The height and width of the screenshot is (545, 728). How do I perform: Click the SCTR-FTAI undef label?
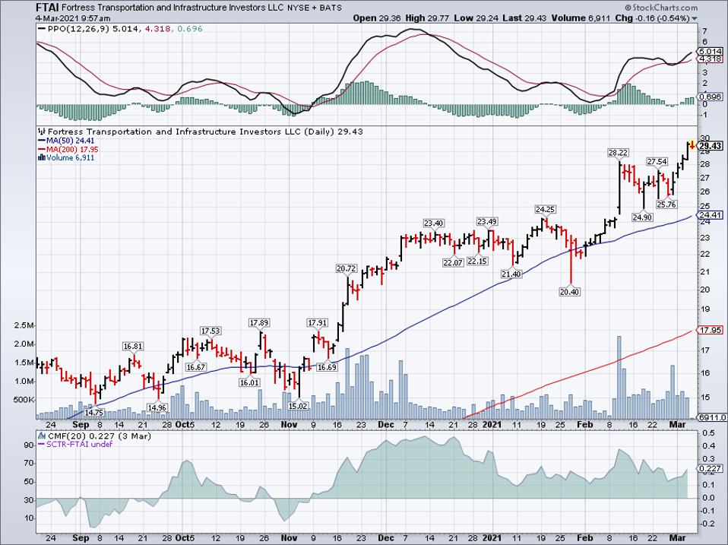tap(79, 444)
